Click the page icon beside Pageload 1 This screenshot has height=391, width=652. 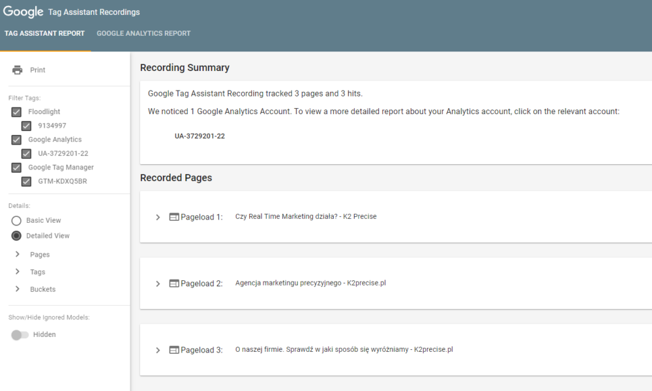click(174, 217)
